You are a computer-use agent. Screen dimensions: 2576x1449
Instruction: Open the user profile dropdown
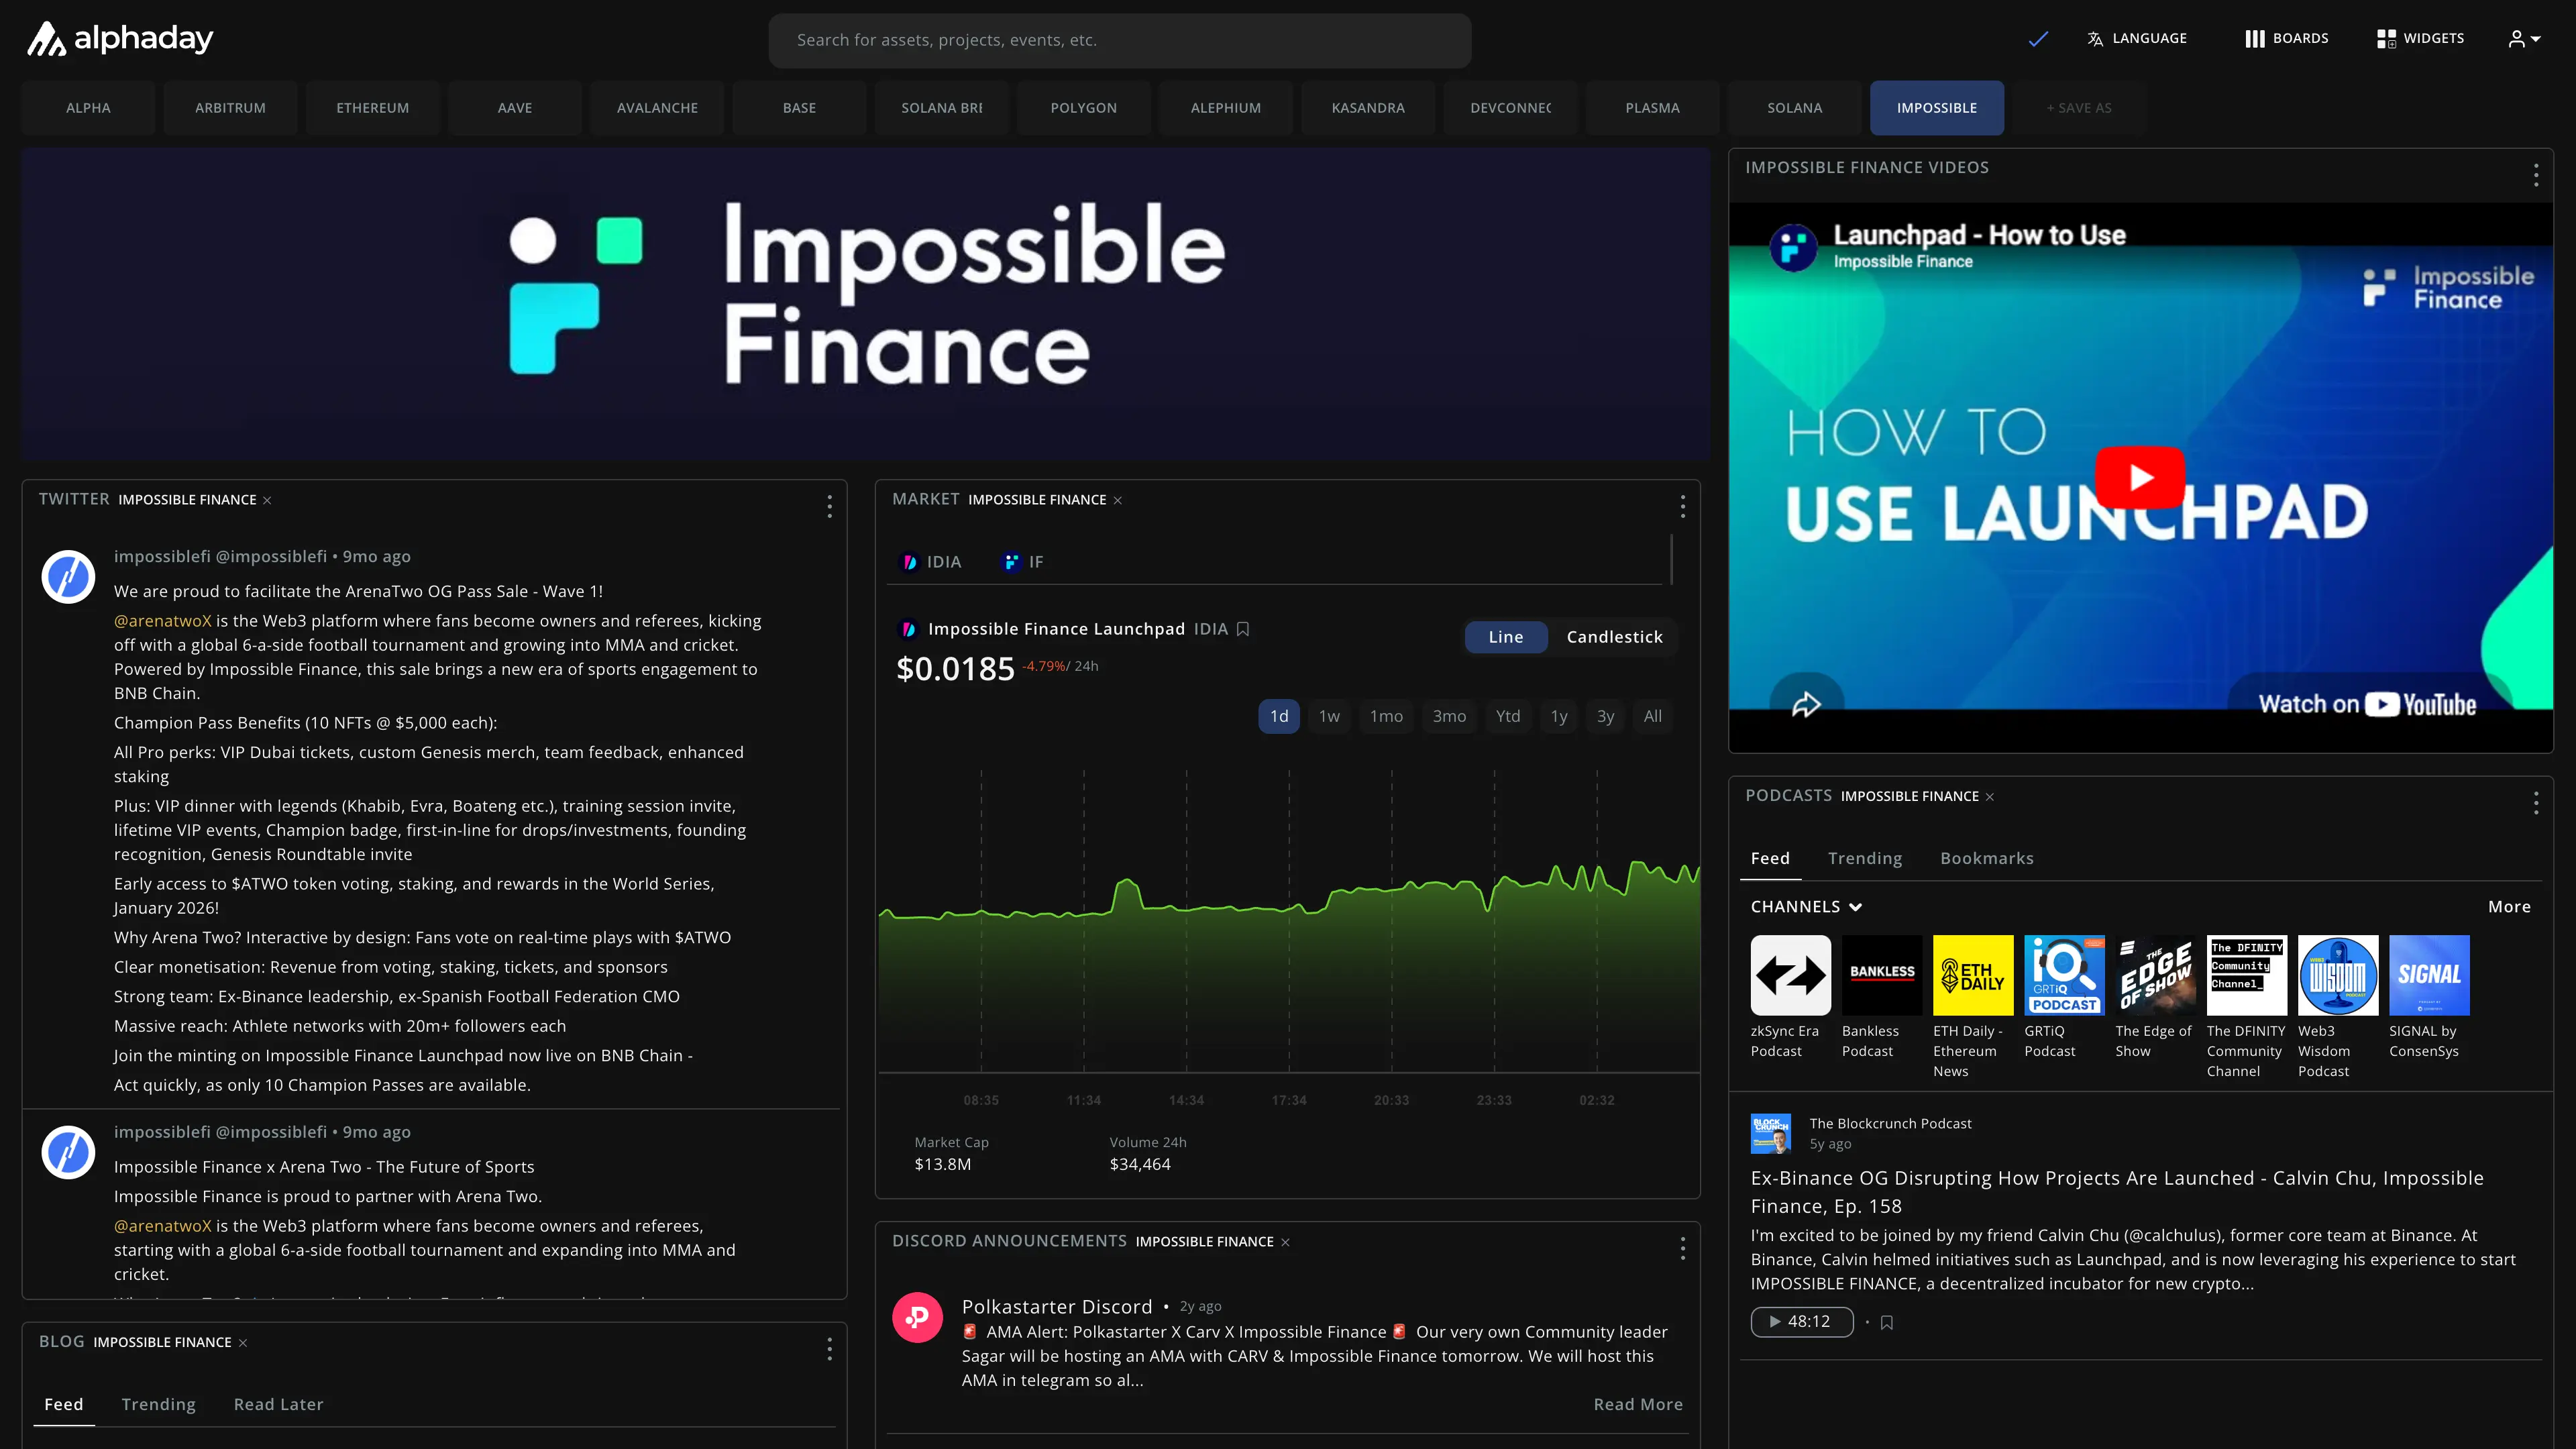2524,39
